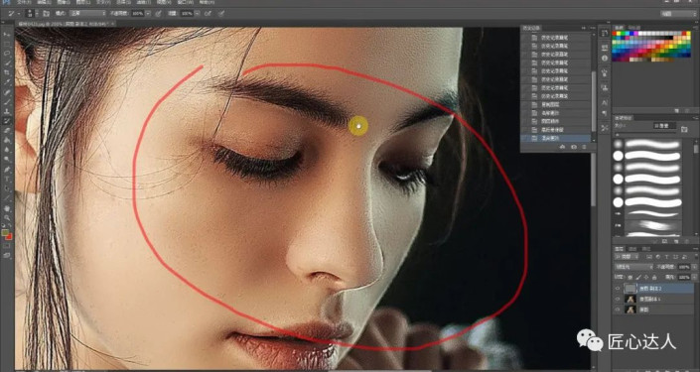Enable airbrush mode in the options bar
Image resolution: width=700 pixels, height=372 pixels.
(208, 13)
